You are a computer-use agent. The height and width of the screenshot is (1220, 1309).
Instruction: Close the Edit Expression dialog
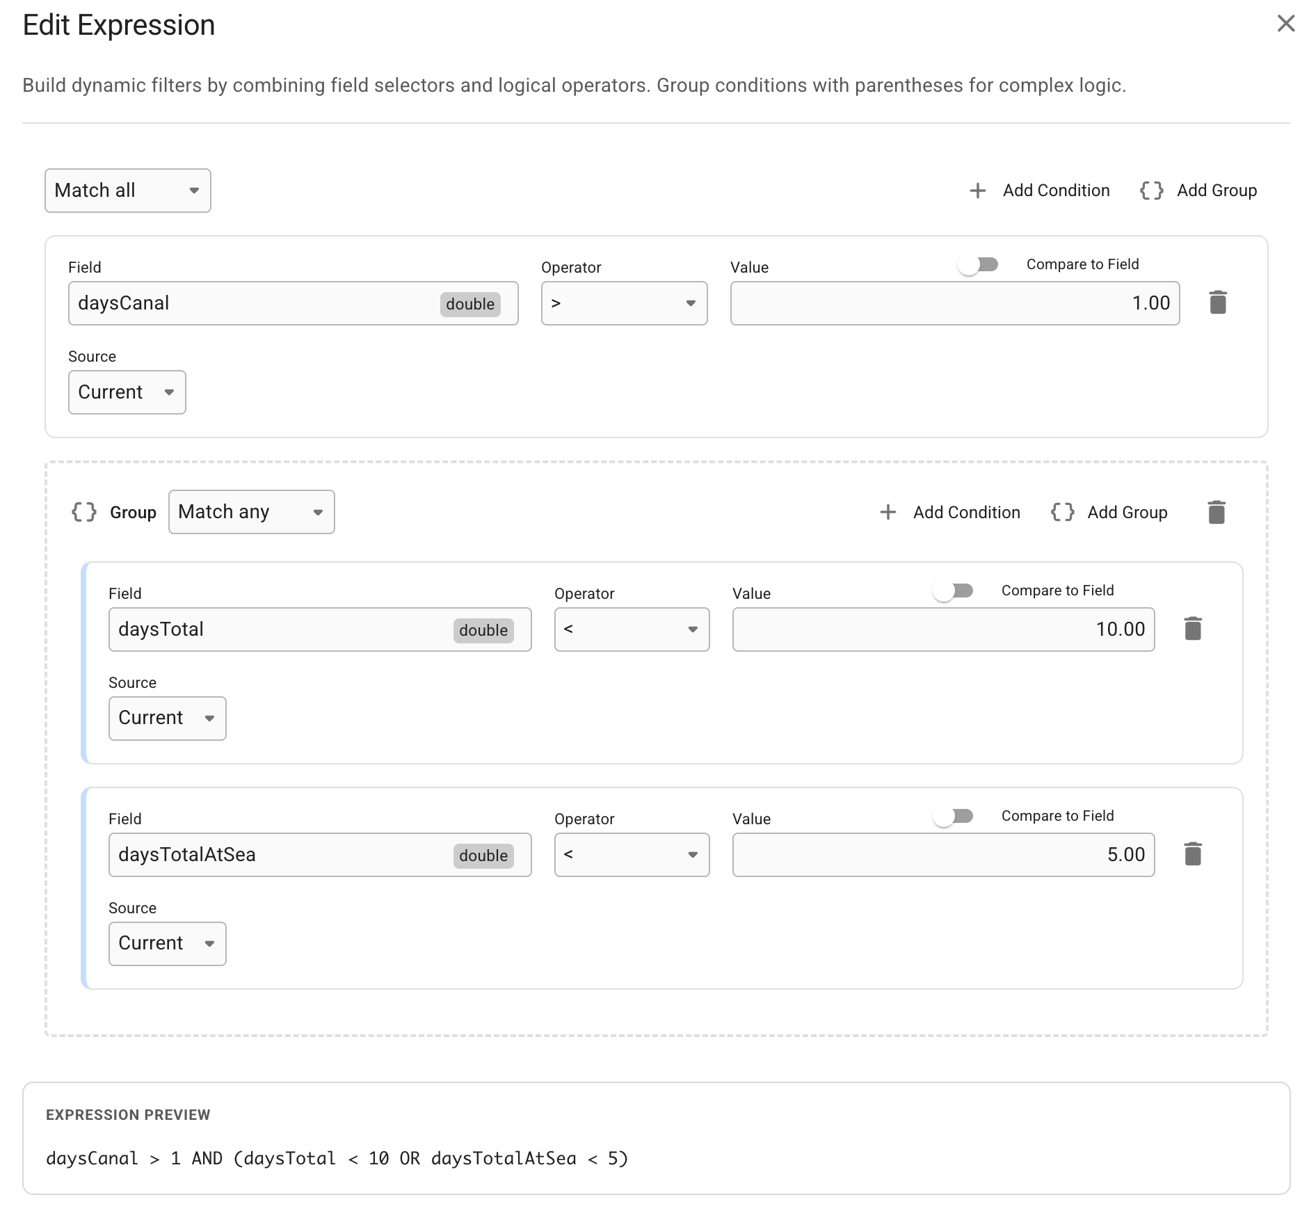(x=1285, y=24)
